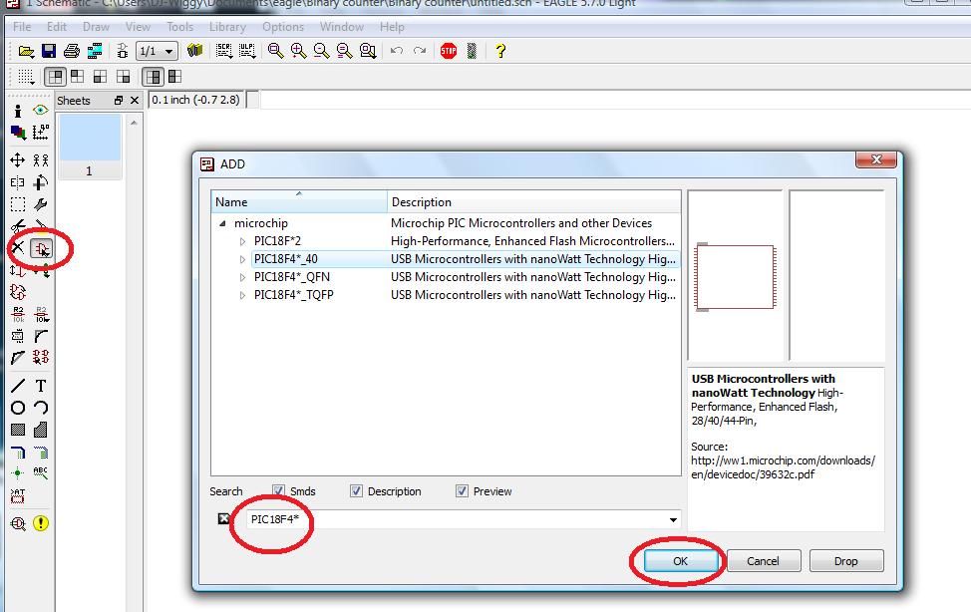Click the Undo arrow icon

(397, 51)
